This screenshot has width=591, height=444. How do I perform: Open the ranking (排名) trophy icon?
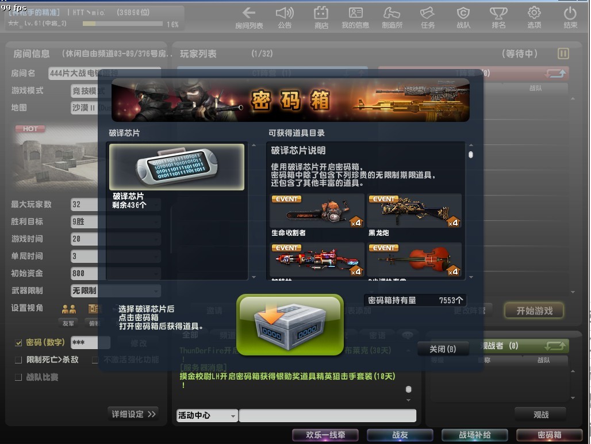point(498,18)
